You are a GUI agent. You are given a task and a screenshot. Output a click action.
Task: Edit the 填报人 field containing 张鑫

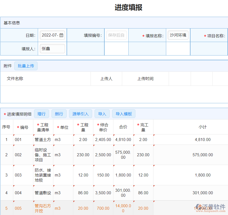52,48
